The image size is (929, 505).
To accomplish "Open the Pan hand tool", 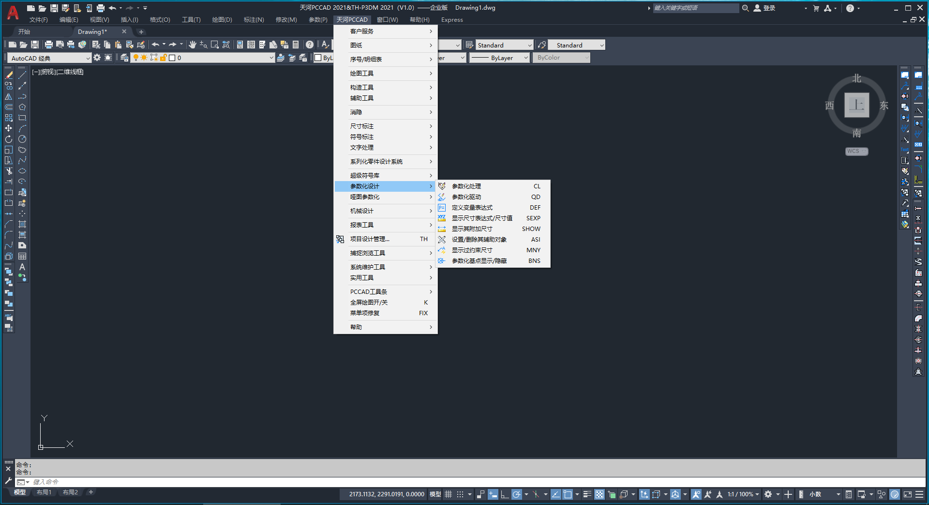I will tap(192, 45).
